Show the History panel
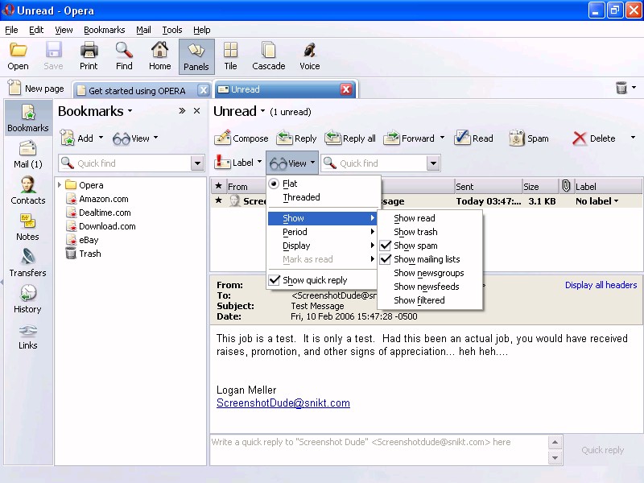This screenshot has height=483, width=644. [x=27, y=299]
